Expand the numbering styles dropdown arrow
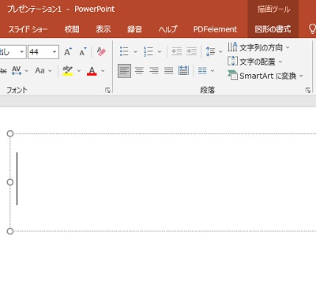Viewport: 316px width, 285px height. (x=160, y=52)
